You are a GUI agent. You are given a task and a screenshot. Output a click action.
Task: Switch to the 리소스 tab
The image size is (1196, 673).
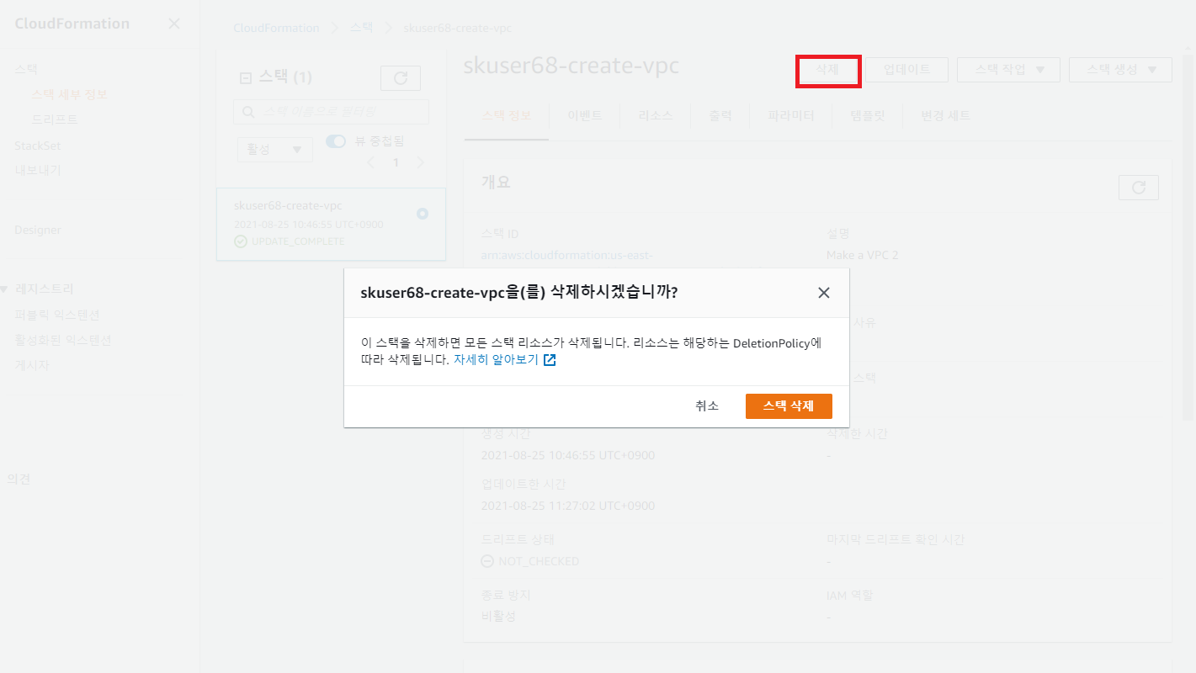coord(656,116)
